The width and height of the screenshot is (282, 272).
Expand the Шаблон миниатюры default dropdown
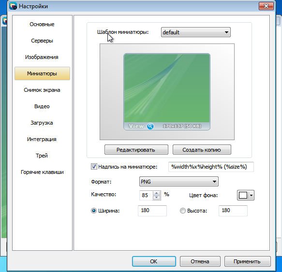196,32
